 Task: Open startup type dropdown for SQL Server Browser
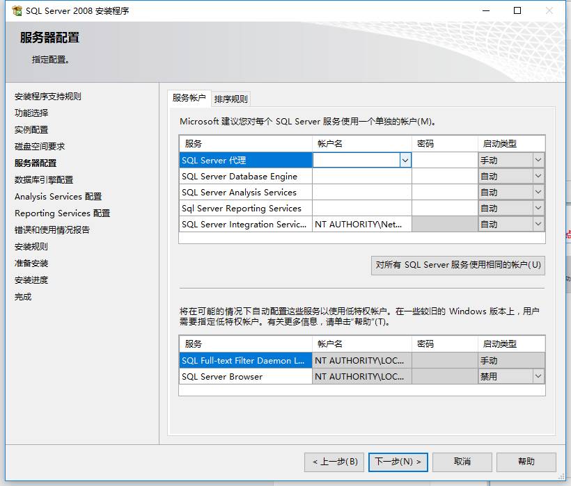click(x=538, y=376)
